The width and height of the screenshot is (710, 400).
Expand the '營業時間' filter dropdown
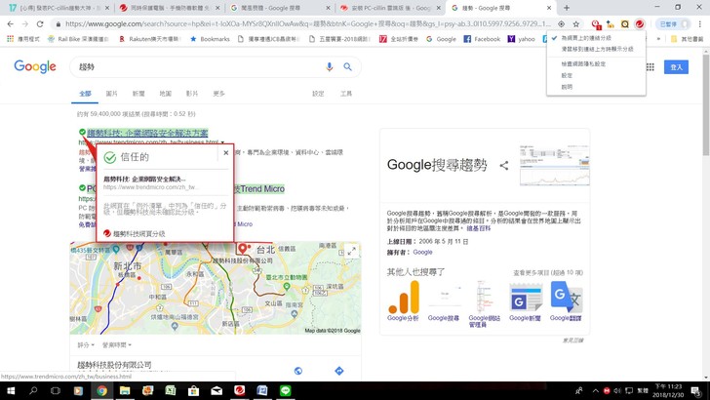click(x=116, y=344)
